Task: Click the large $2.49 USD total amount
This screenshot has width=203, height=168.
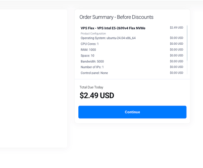Action: click(97, 96)
